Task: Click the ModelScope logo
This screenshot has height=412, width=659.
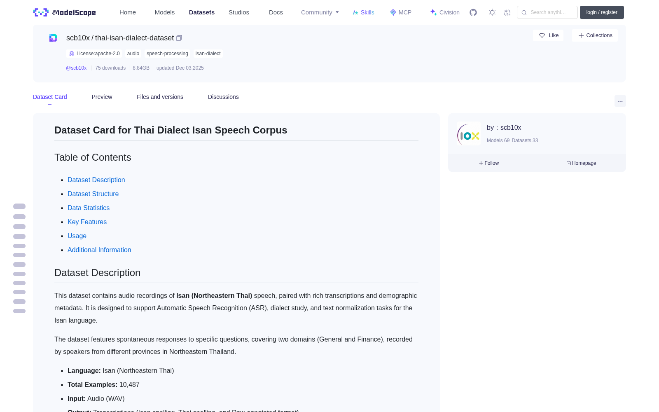Action: 65,12
